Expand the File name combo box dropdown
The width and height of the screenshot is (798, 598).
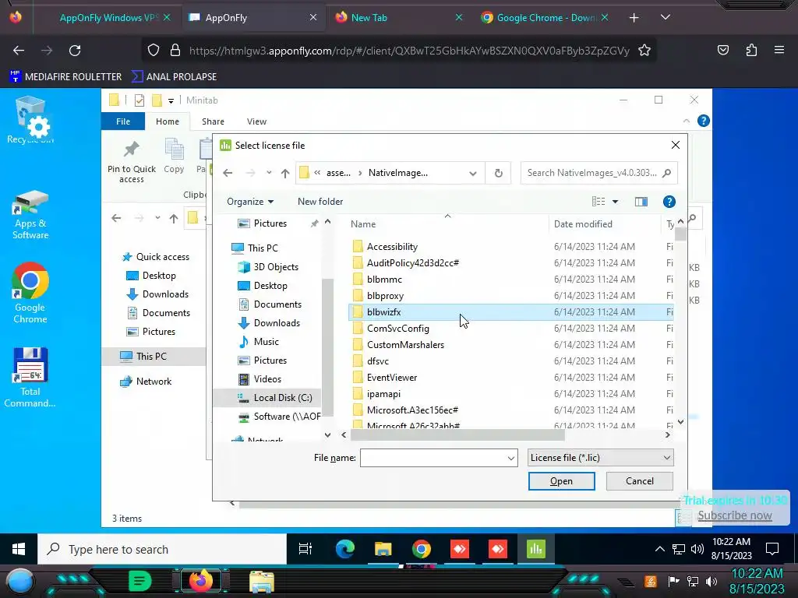511,458
